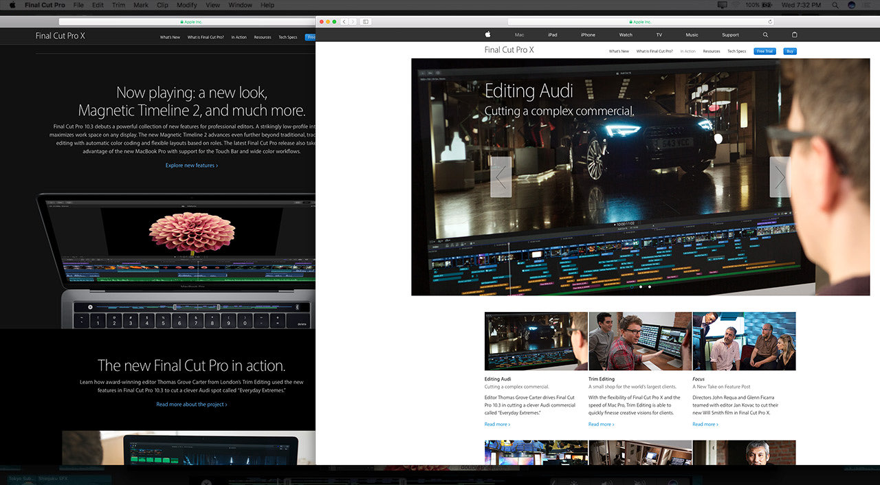Click the Spotlight search icon in menu bar
This screenshot has height=485, width=880.
click(x=837, y=5)
